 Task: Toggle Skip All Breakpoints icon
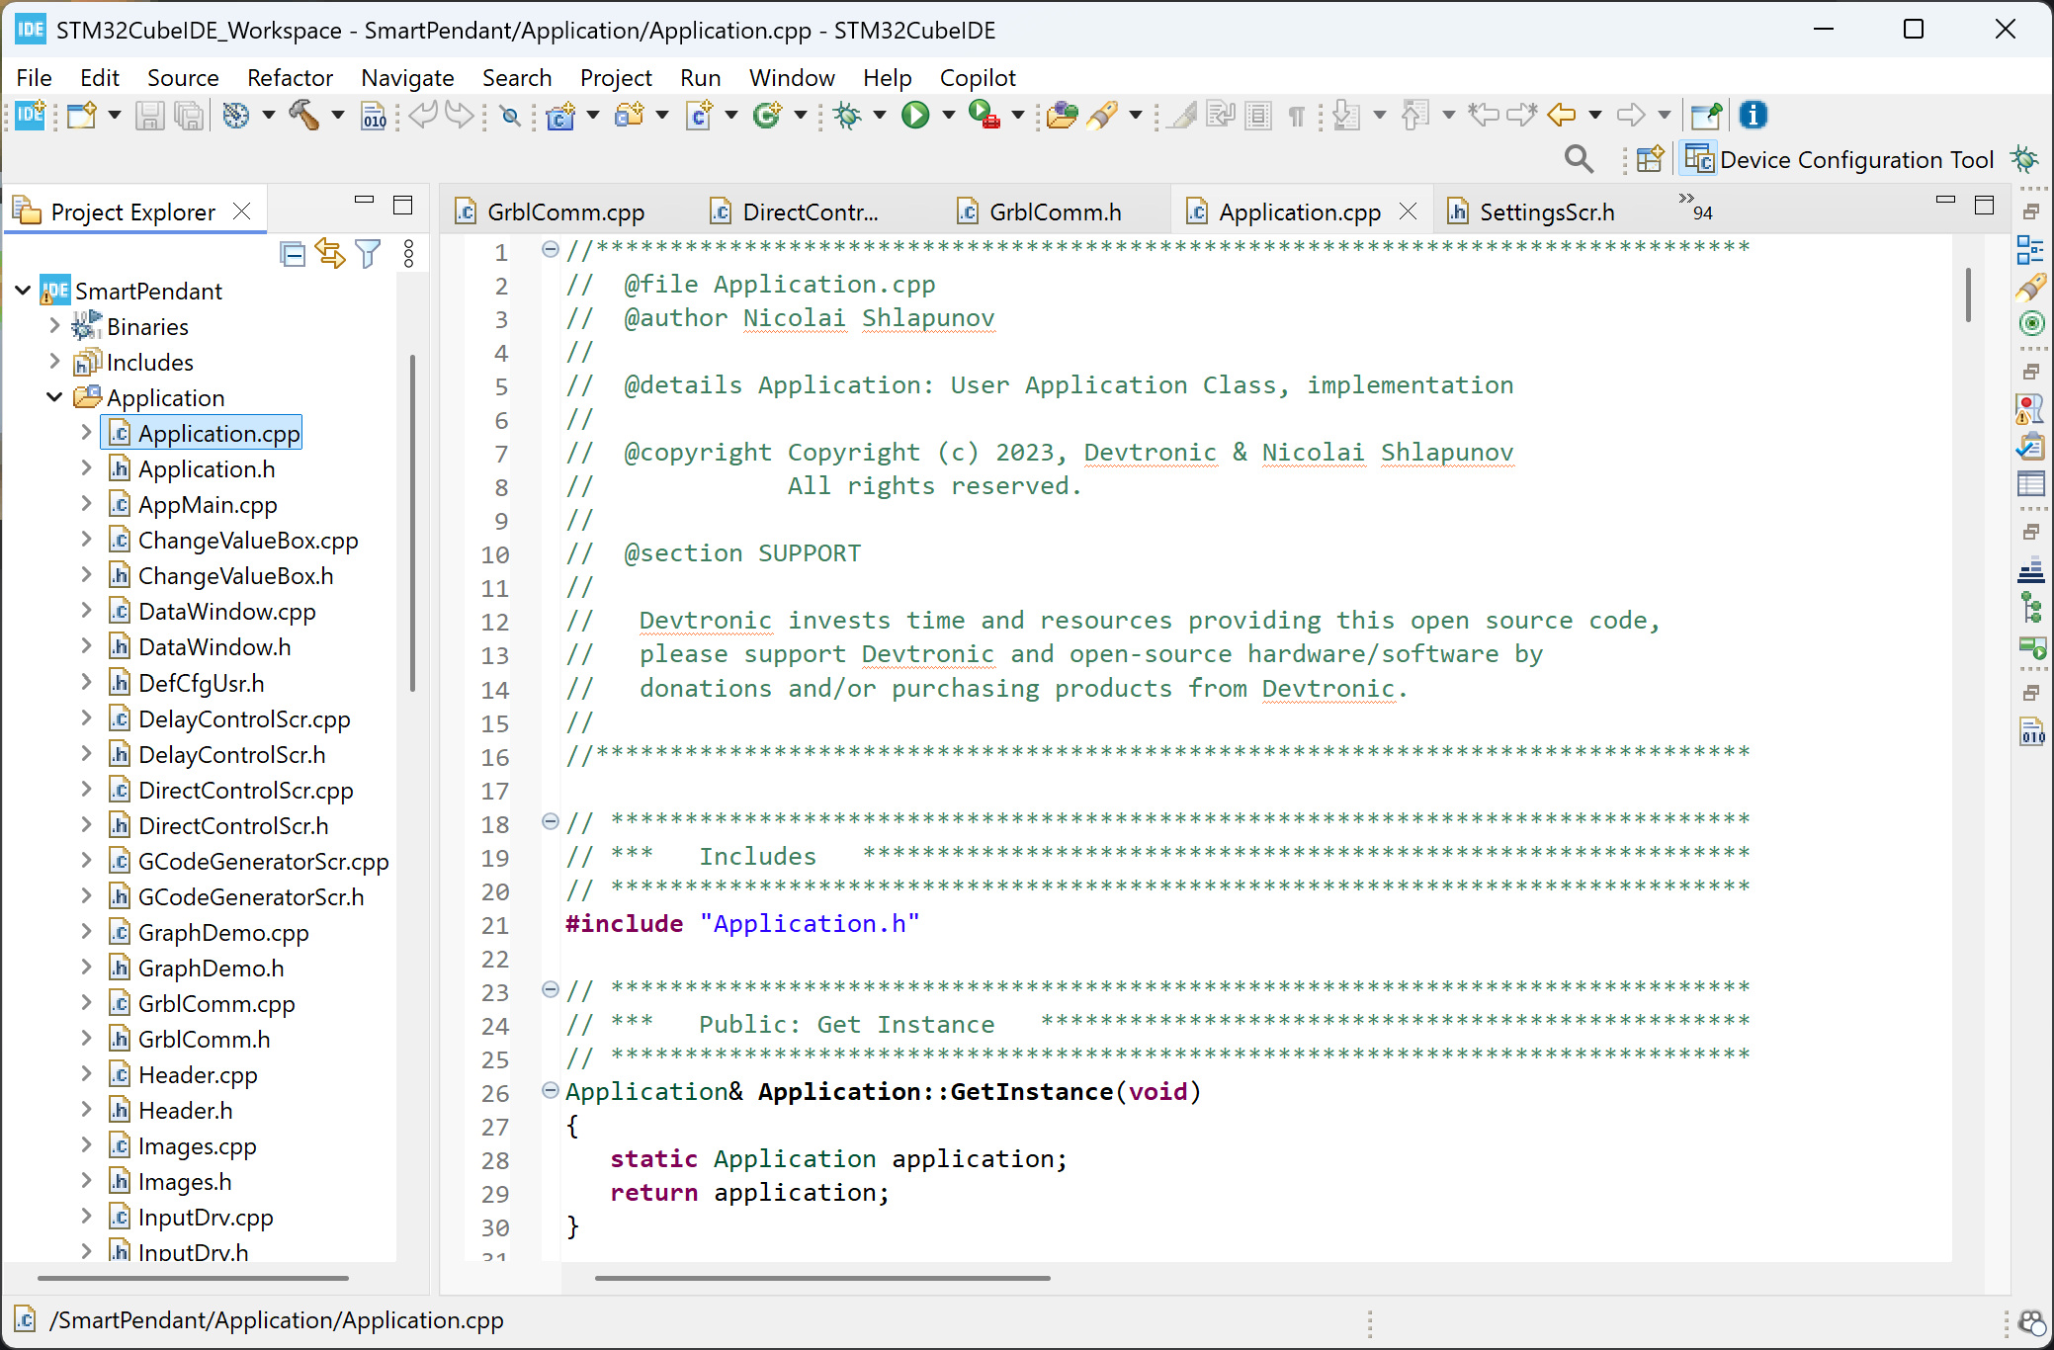[x=510, y=117]
